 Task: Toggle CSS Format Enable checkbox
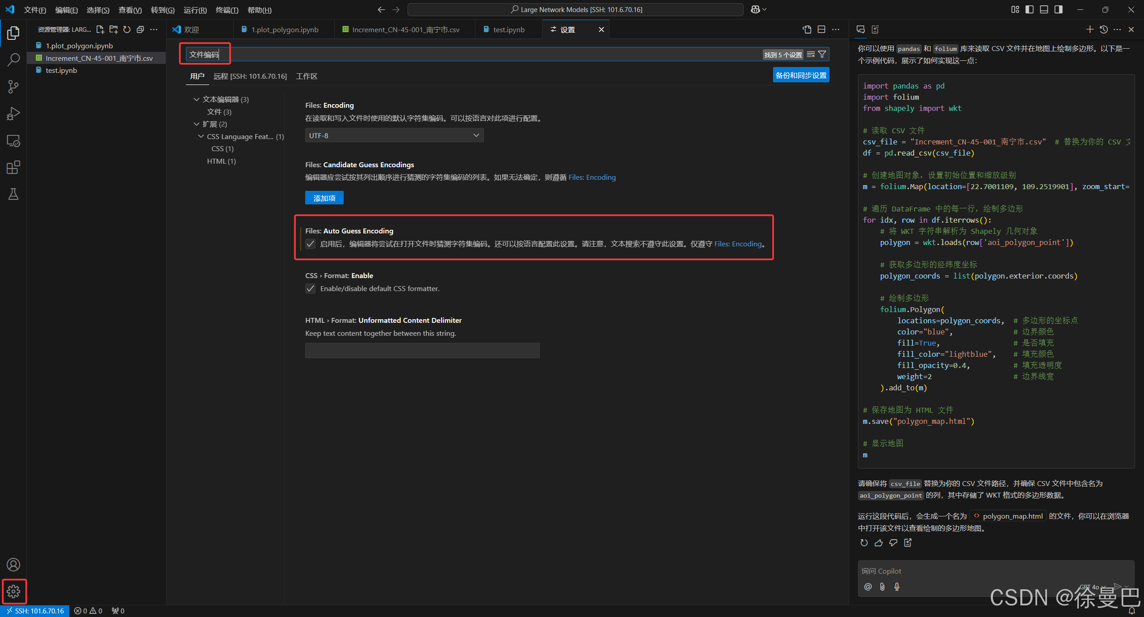(x=311, y=288)
